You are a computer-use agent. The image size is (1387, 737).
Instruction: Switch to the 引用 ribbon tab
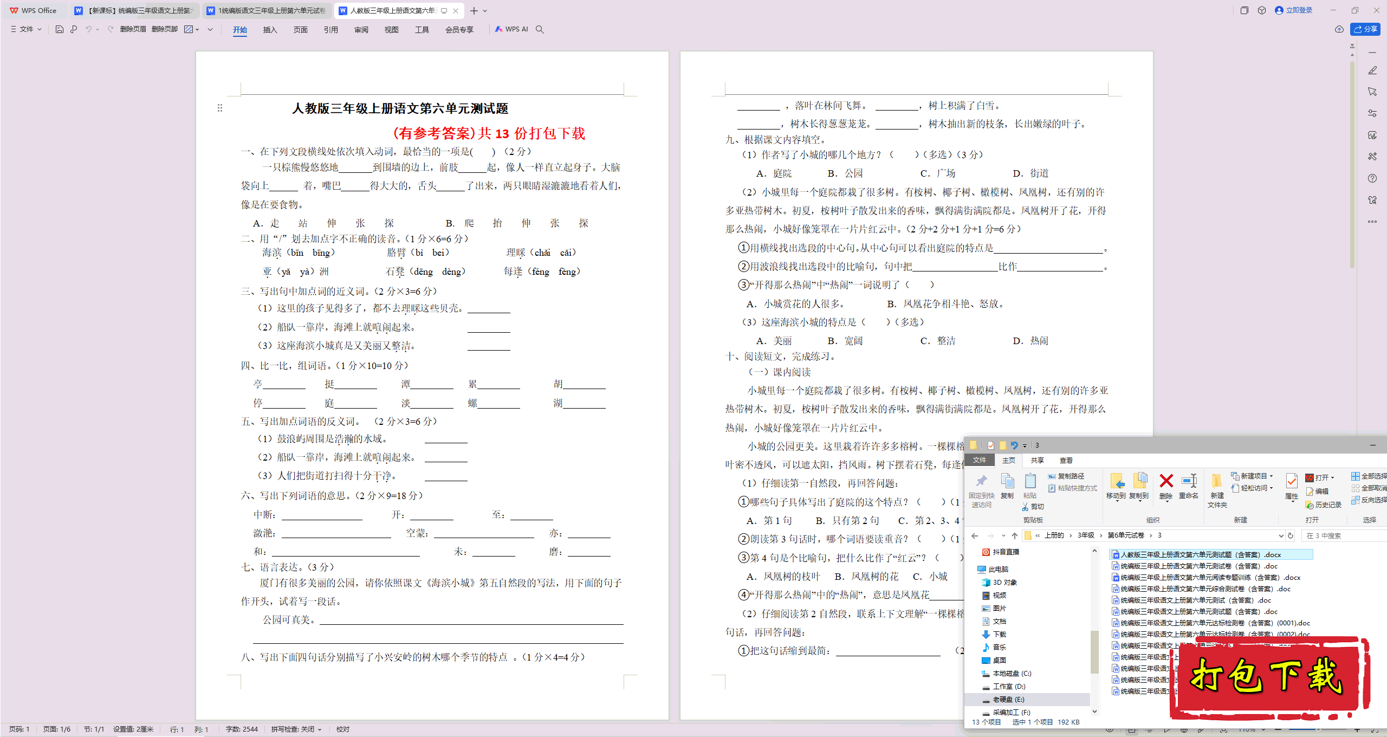point(330,30)
